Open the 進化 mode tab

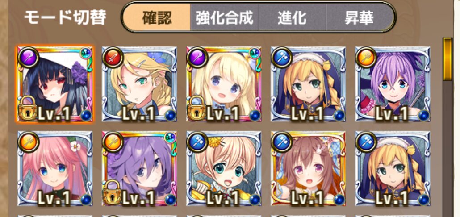(292, 18)
